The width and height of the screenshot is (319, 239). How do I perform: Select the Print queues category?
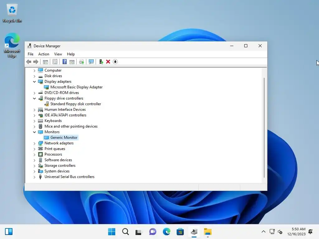[x=55, y=149]
